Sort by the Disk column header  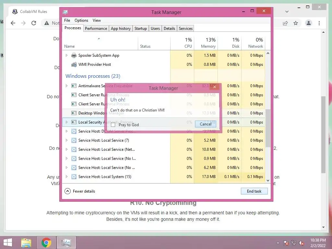point(230,43)
